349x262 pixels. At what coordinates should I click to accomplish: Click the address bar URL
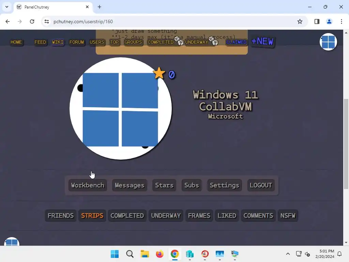point(83,21)
